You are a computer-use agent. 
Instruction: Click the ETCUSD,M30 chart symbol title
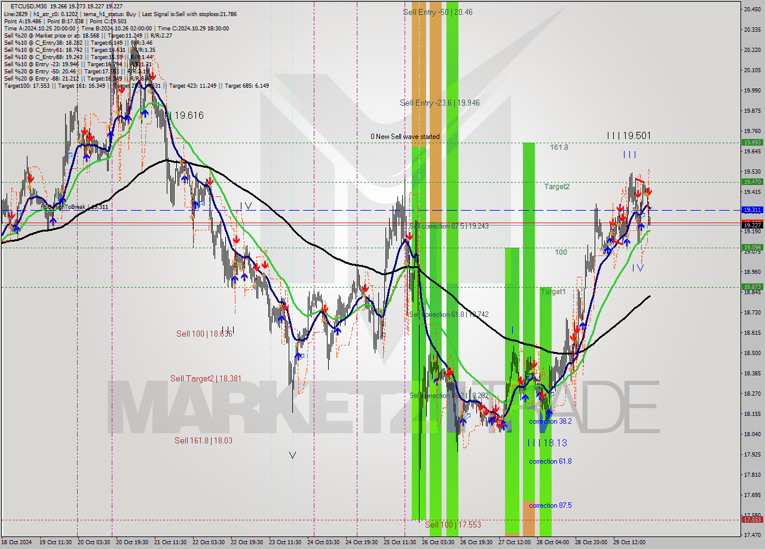27,5
